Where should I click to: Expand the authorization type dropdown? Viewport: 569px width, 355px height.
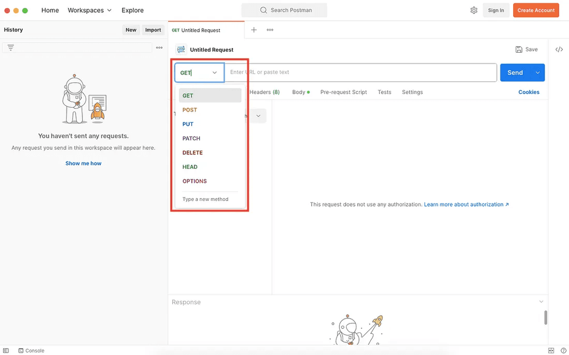[258, 116]
